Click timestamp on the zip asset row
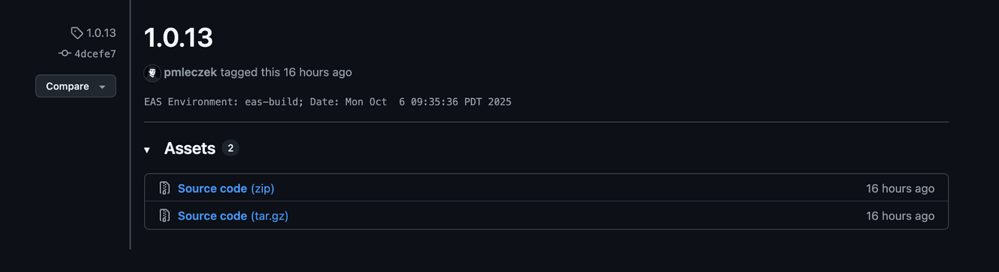The width and height of the screenshot is (999, 272). pos(900,189)
